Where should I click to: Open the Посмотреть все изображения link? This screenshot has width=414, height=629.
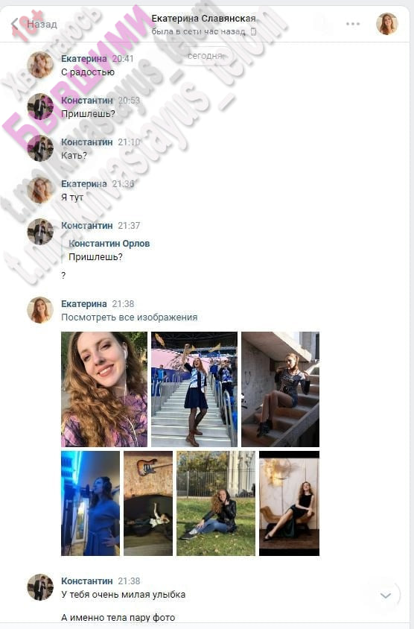tap(129, 317)
